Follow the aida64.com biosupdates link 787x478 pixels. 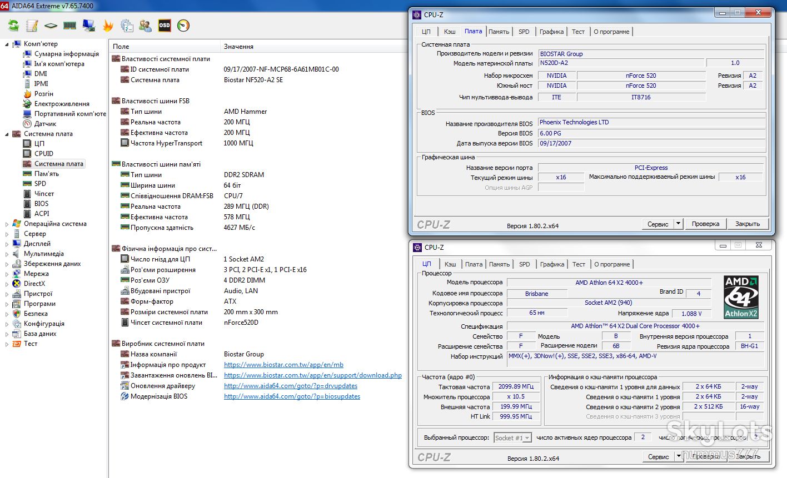click(292, 396)
